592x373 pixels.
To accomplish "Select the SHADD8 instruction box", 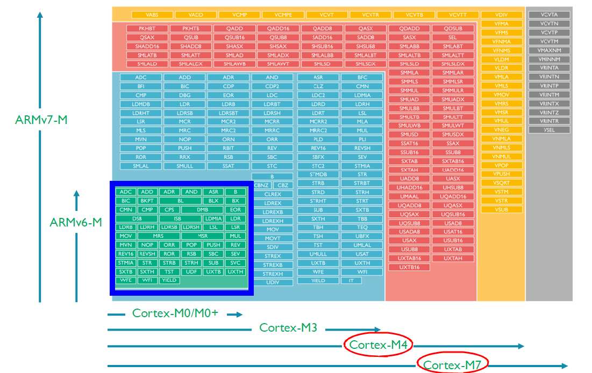I will click(x=191, y=46).
